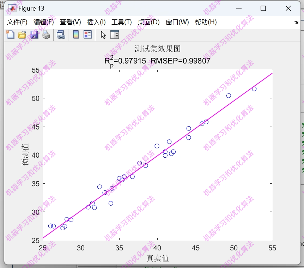Open the 工具 menu
This screenshot has width=304, height=268.
tap(121, 22)
